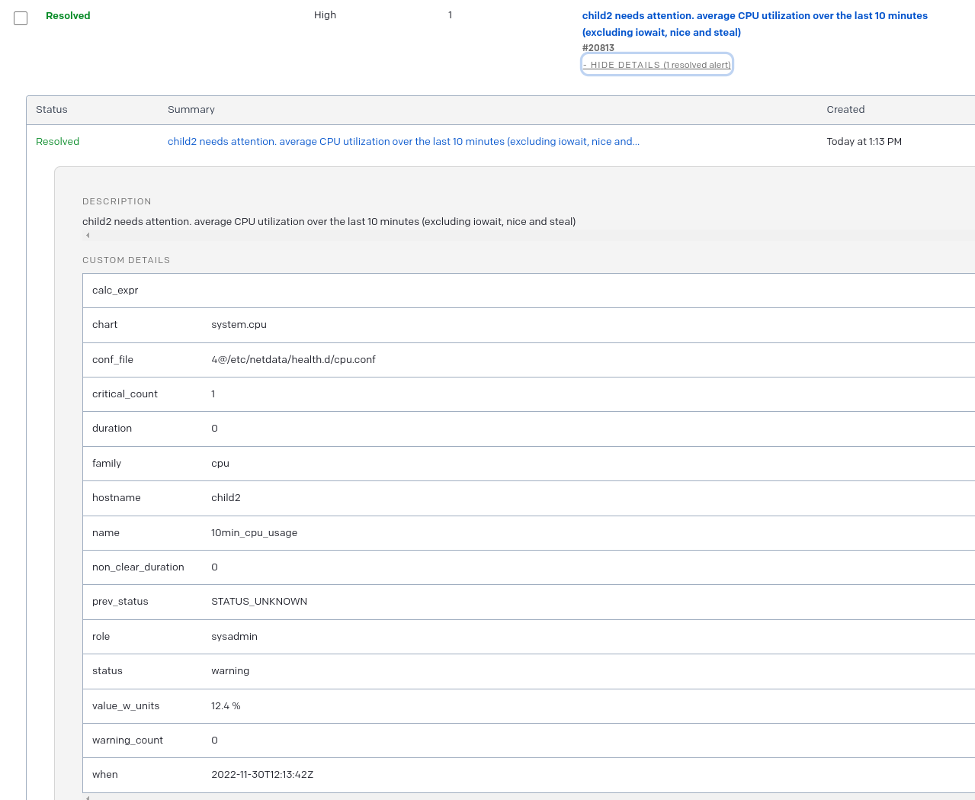The height and width of the screenshot is (800, 975).
Task: Select the checkbox for the Resolved alert
Action: click(20, 18)
